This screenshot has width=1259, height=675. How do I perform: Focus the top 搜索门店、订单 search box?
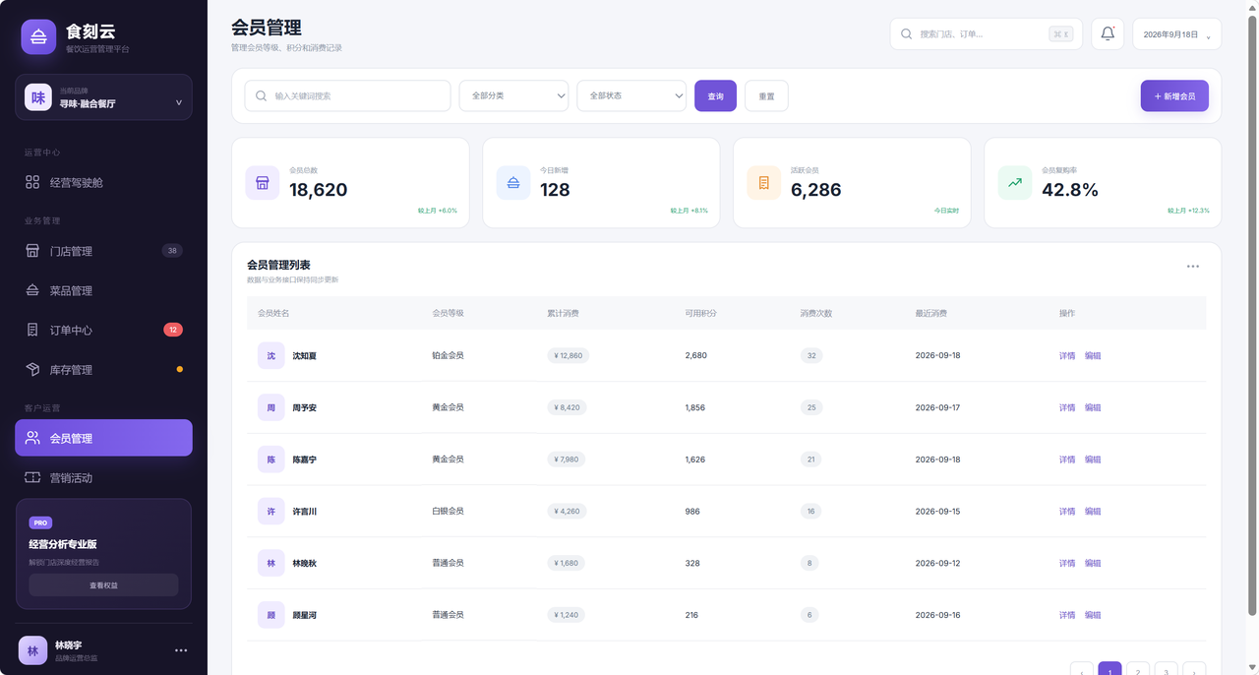click(x=986, y=34)
